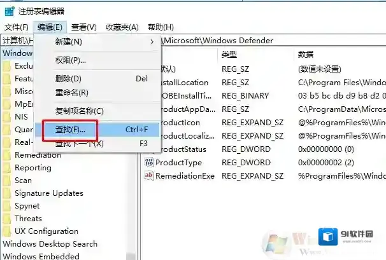The width and height of the screenshot is (386, 260).
Task: Click the Threats folder icon
Action: (x=7, y=219)
